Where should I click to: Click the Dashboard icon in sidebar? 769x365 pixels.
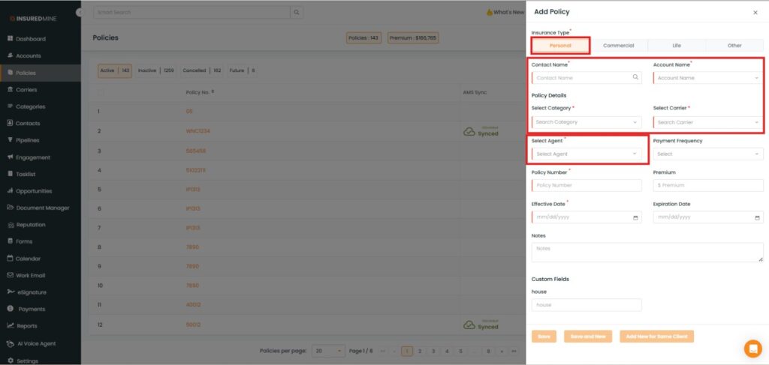[x=11, y=38]
